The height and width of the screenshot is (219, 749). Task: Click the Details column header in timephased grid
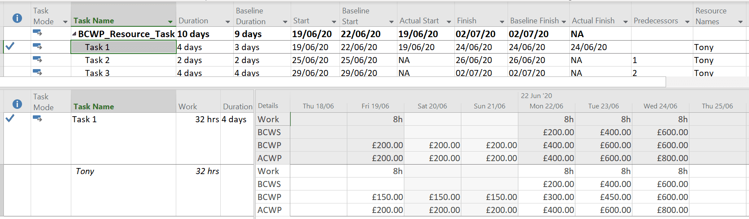pos(268,106)
